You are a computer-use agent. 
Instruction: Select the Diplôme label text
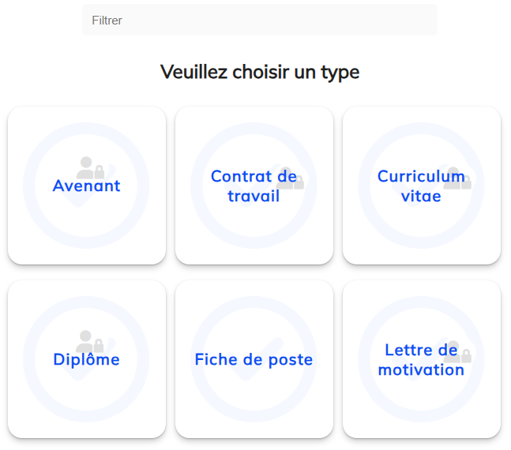(86, 360)
